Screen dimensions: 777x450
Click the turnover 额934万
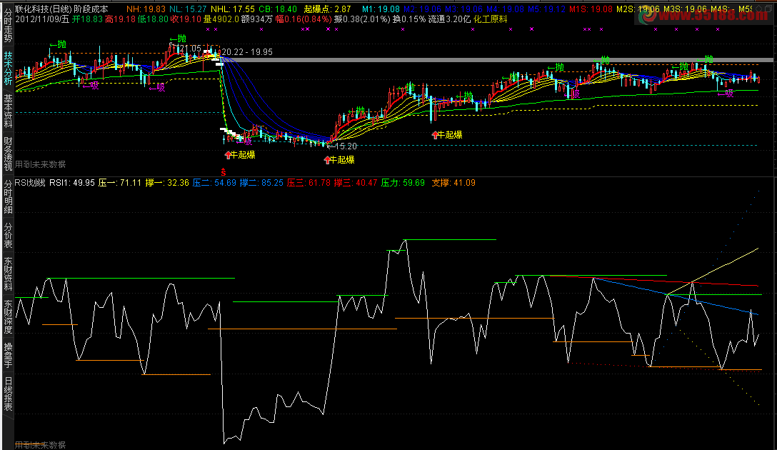click(256, 19)
